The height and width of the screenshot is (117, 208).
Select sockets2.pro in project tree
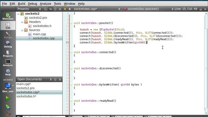point(38,18)
